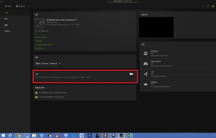The width and height of the screenshot is (216, 138).
Task: Open Google Chrome from the taskbar
Action: click(x=18, y=136)
